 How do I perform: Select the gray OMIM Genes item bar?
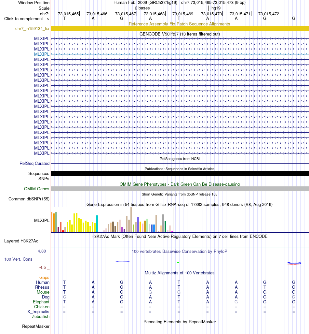point(180,189)
